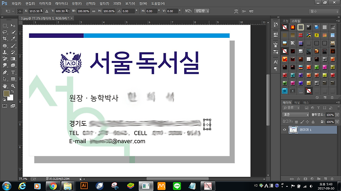
Task: Click the new style icon in Styles panel
Action: (325, 97)
